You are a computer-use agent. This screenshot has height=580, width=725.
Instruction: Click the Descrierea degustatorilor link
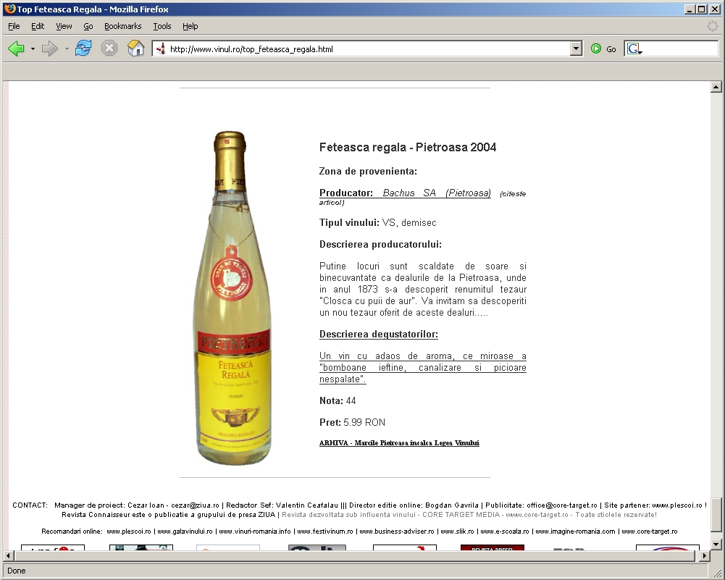click(378, 335)
